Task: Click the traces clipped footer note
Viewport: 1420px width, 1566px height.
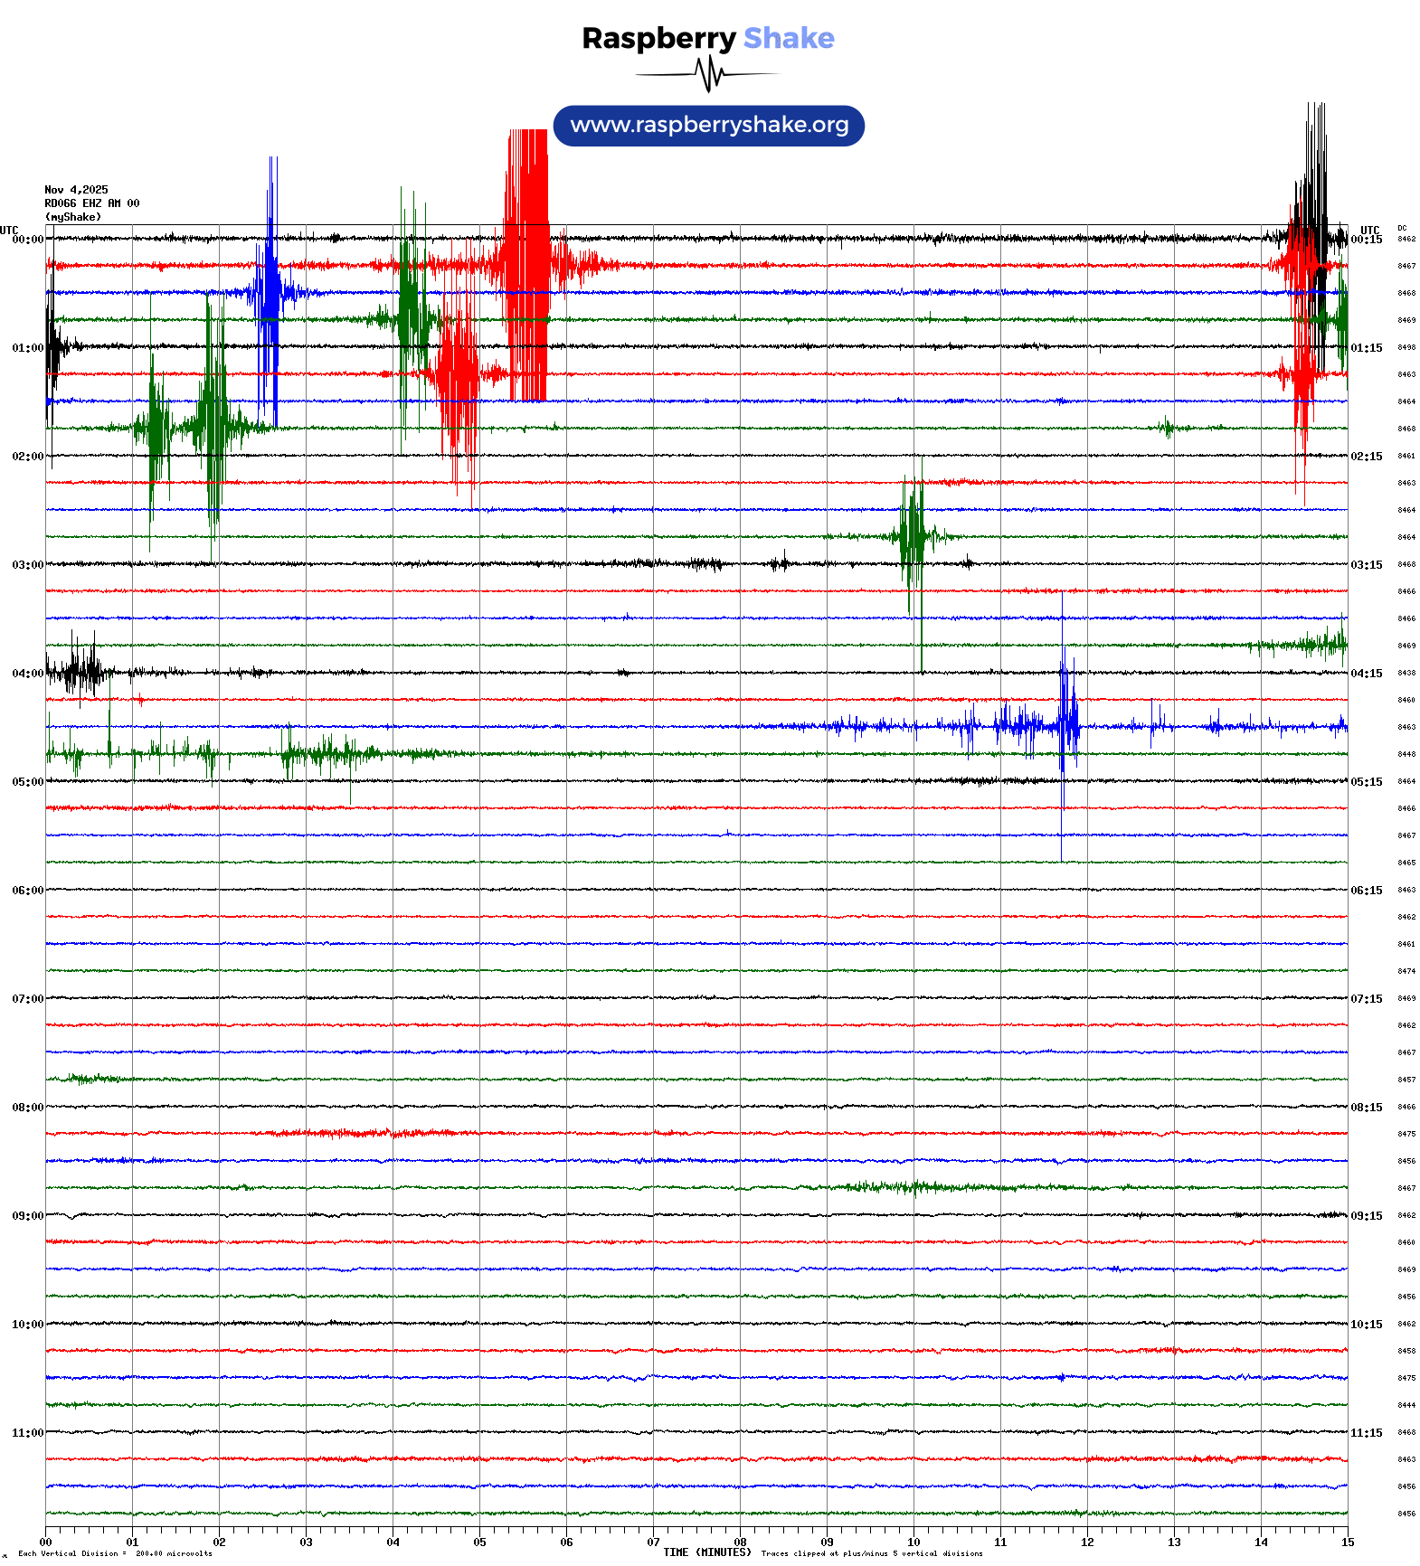Action: click(871, 1554)
